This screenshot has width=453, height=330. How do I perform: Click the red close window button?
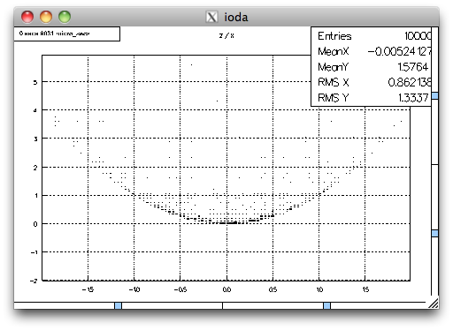[27, 17]
